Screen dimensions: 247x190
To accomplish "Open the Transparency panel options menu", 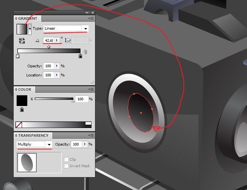I will 91,136.
